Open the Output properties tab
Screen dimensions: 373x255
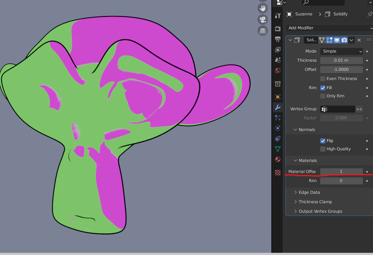278,39
